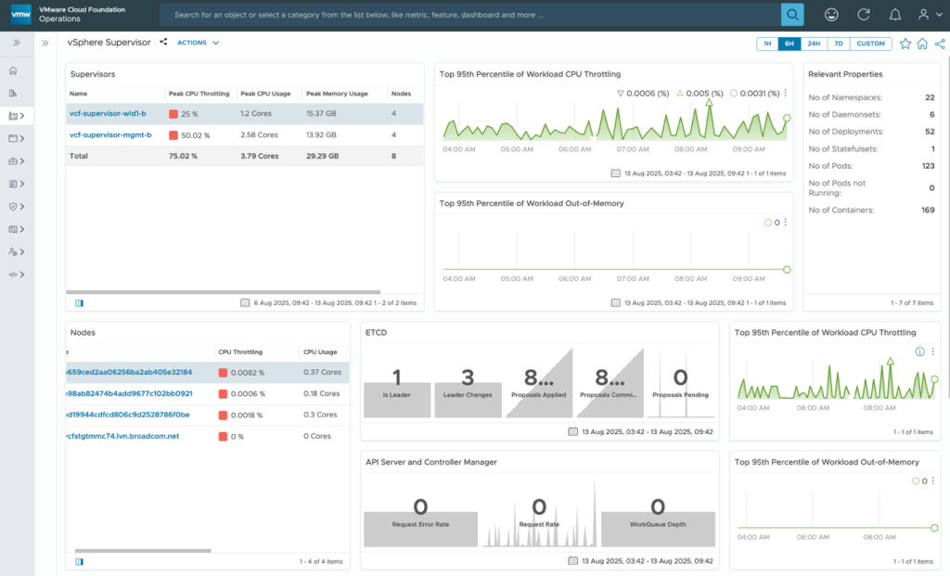Choose the CUSTOM time range tab
Viewport: 950px width, 576px height.
tap(870, 44)
